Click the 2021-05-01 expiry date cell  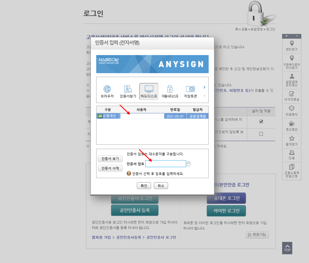(175, 116)
